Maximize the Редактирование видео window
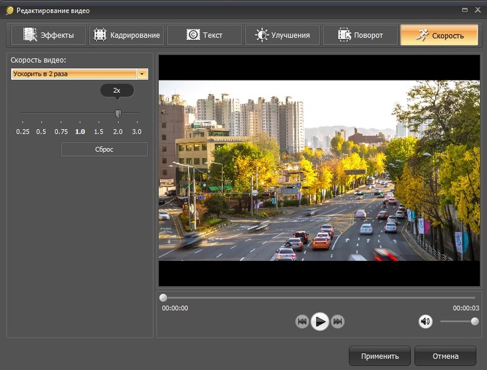The height and width of the screenshot is (370, 487). (x=465, y=10)
